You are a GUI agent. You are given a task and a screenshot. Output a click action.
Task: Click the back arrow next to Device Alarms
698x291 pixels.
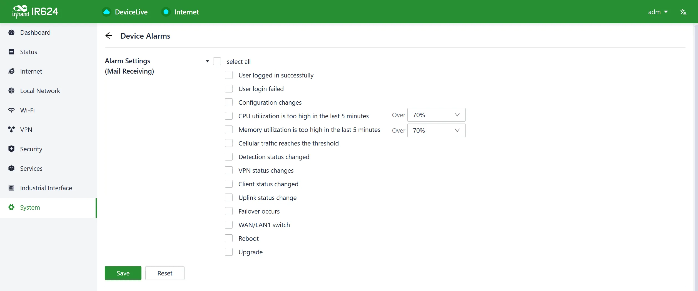(109, 36)
